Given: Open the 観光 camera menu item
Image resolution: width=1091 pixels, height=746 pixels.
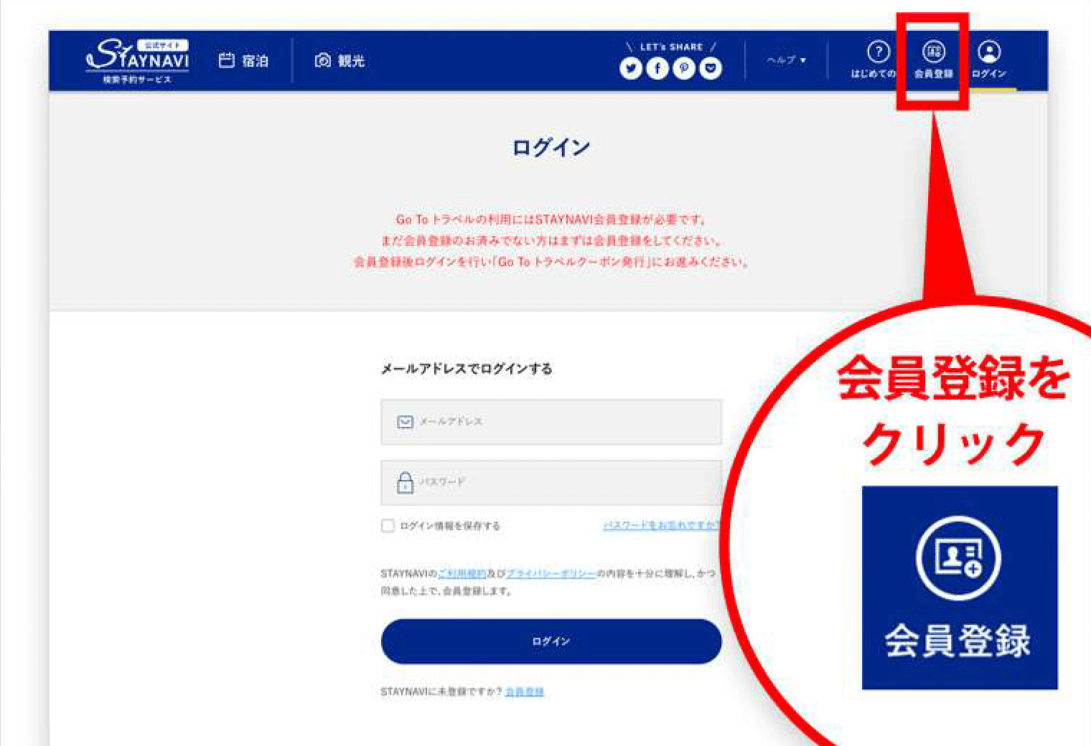Looking at the screenshot, I should click(340, 61).
